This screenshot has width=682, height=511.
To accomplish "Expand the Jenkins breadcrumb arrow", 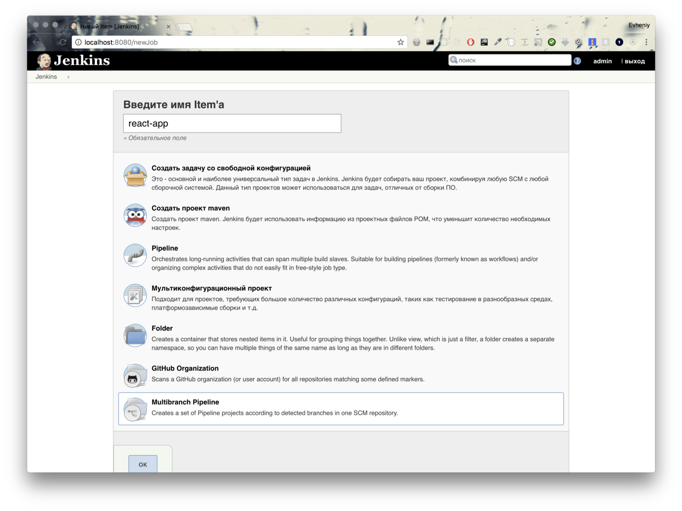I will pos(68,77).
